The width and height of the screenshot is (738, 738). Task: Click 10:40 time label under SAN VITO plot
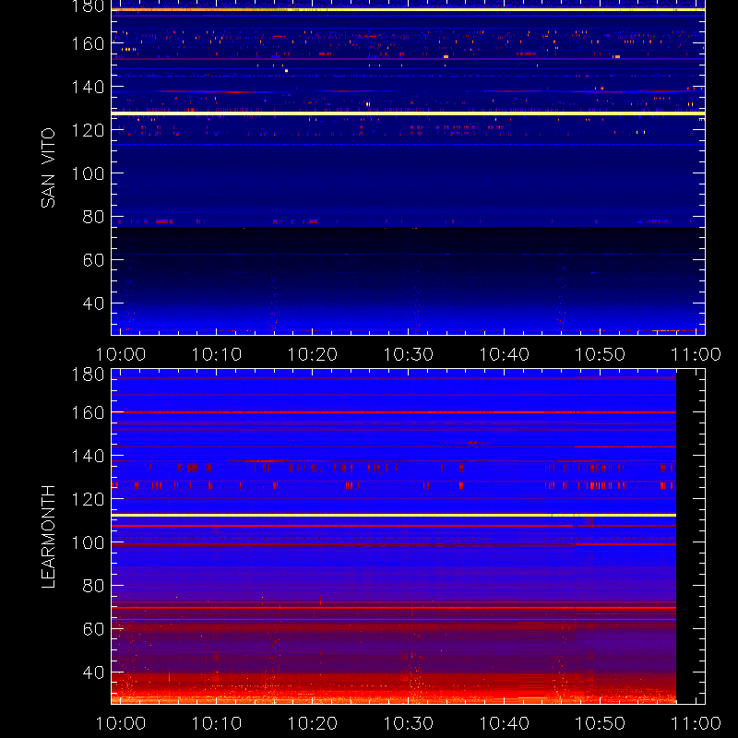[x=505, y=354]
